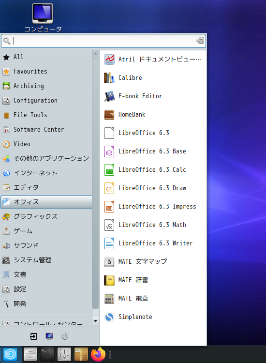
Task: Open the terminal from the bottom panel
Action: point(47,354)
